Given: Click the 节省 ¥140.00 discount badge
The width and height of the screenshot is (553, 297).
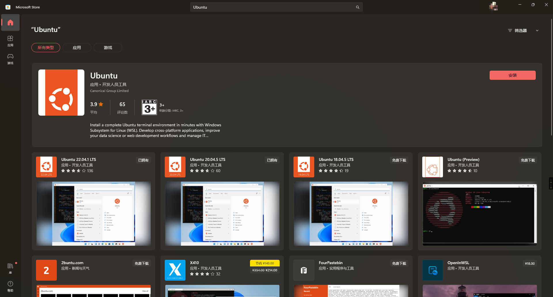Looking at the screenshot, I should point(265,263).
